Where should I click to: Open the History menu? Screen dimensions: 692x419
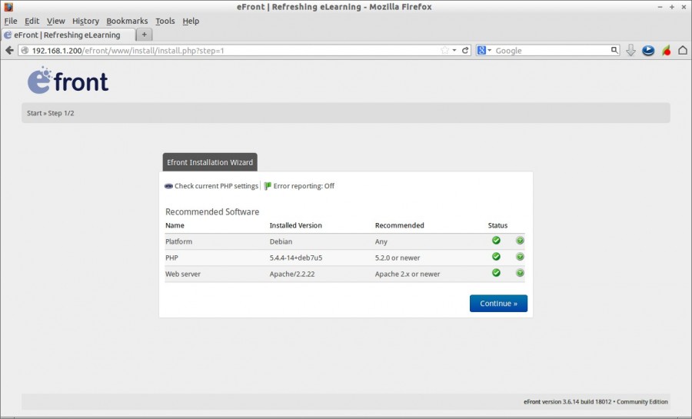[x=85, y=21]
